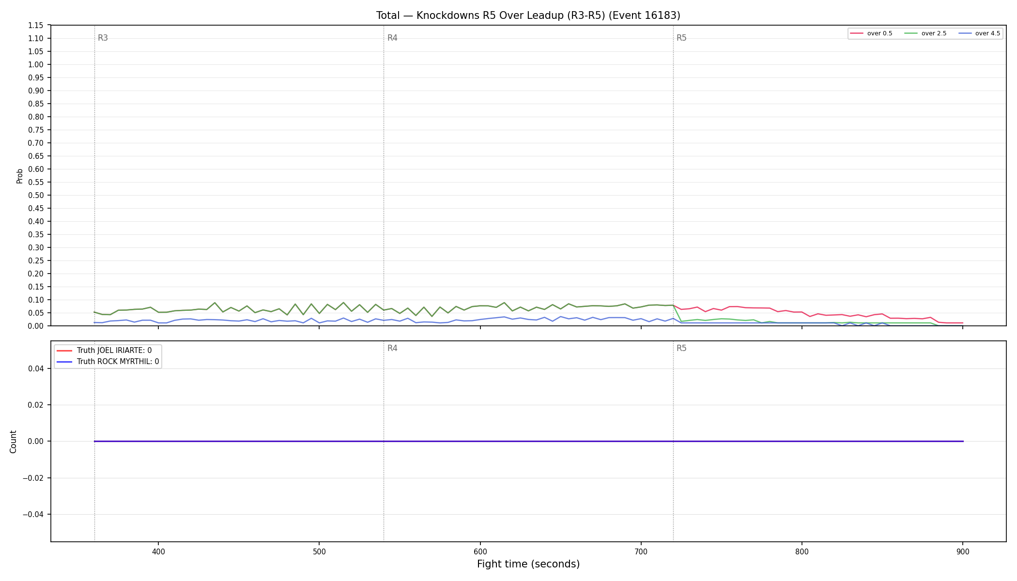Click the 0.25 tick on the Prob axis

[36, 261]
